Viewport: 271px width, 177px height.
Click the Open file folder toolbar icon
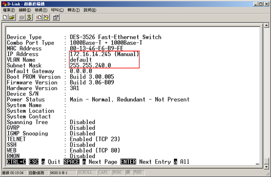(x=12, y=17)
